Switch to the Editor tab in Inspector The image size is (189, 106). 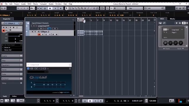[14, 96]
